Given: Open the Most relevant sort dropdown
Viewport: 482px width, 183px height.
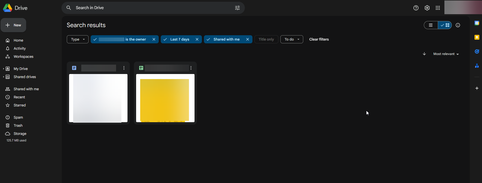Looking at the screenshot, I should click(446, 54).
